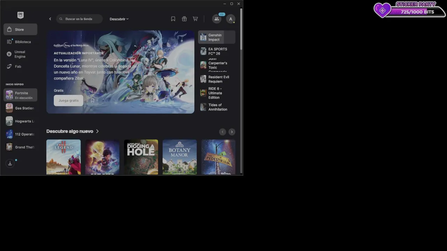Open the gift icon in header
447x251 pixels.
[184, 19]
